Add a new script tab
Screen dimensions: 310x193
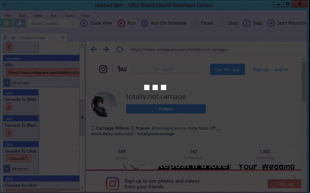[x=13, y=38]
